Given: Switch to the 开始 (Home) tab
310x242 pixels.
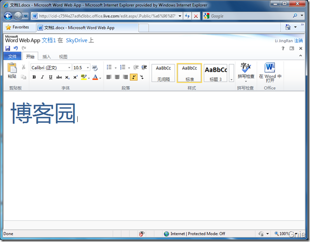Looking at the screenshot, I should (30, 57).
